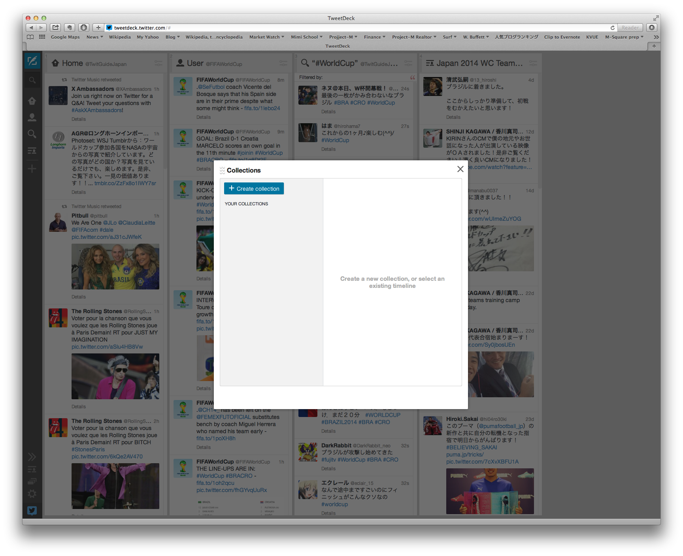Viewport: 683px width, 556px height.
Task: Open News bookmarks dropdown
Action: tap(94, 37)
